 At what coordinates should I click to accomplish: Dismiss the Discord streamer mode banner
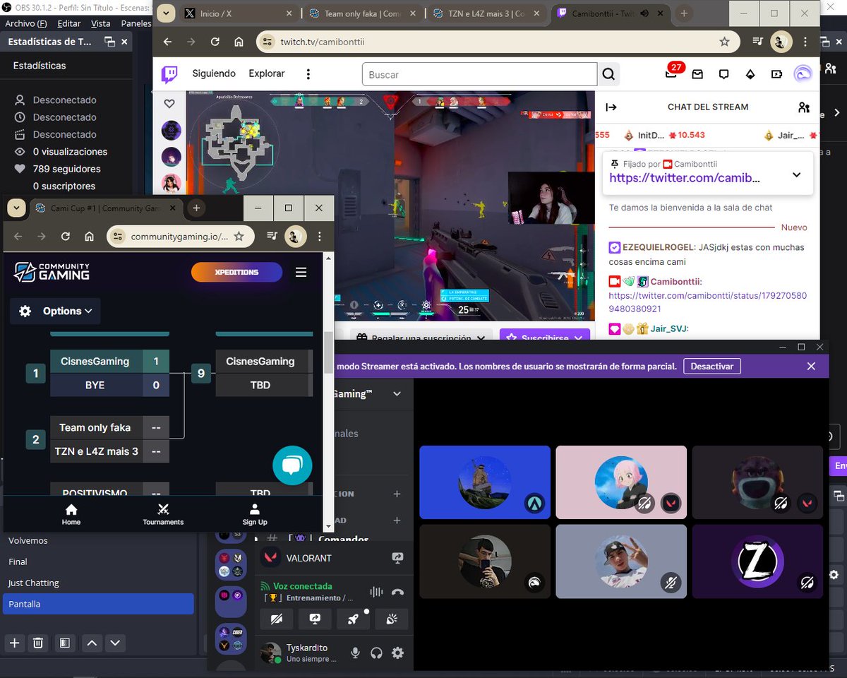(x=811, y=366)
